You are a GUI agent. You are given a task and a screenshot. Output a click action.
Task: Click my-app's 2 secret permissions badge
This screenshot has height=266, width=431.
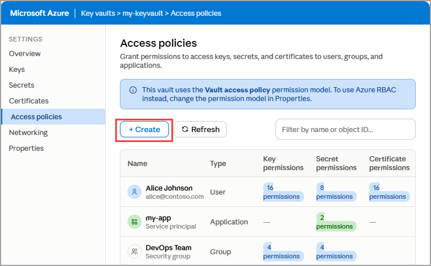336,222
